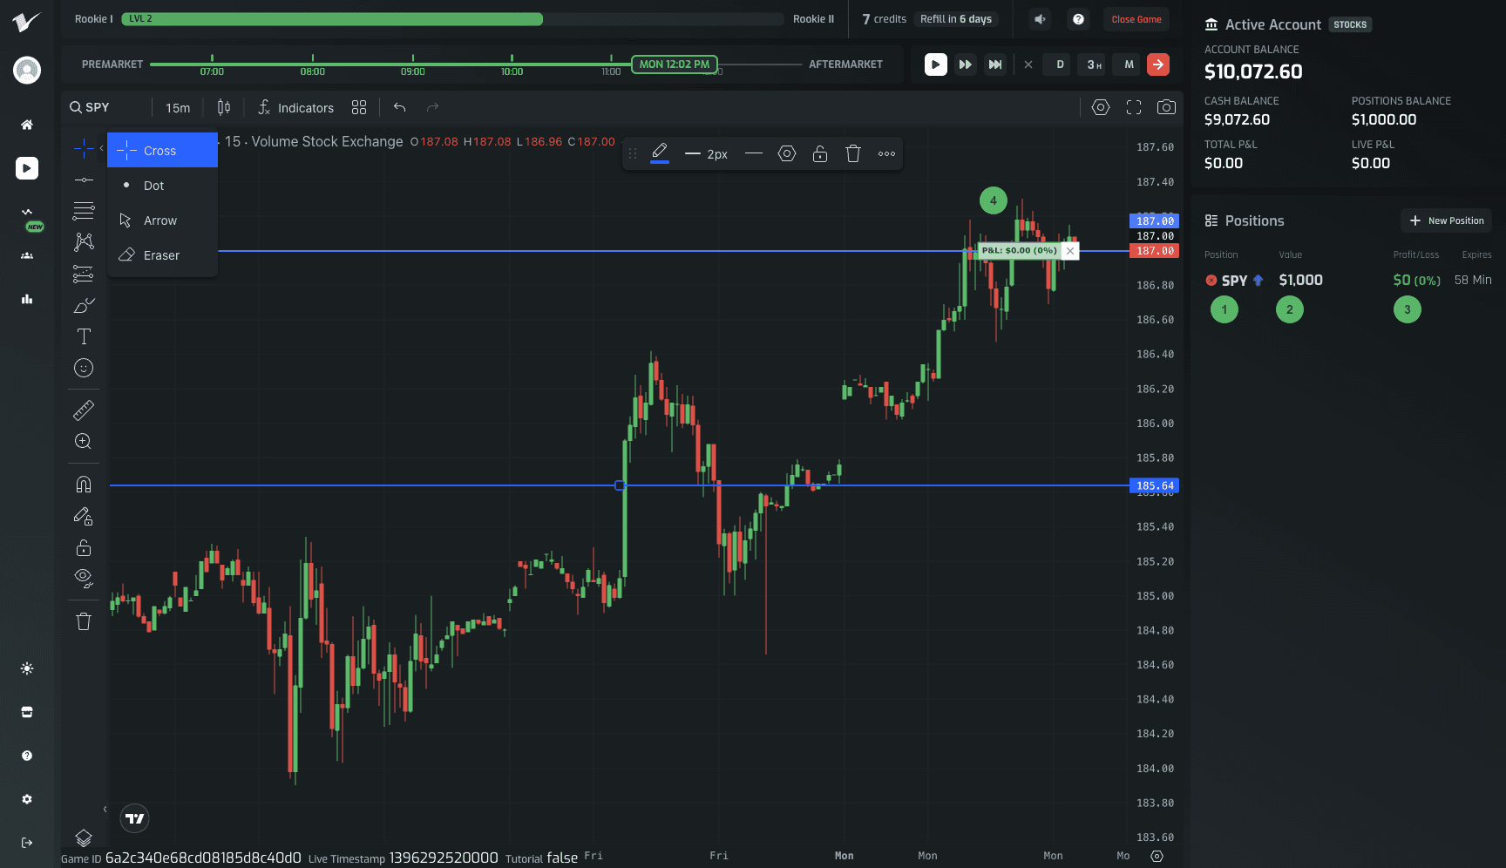Screen dimensions: 1506x868
Task: Open the Fibonacci retracement tool
Action: click(84, 210)
